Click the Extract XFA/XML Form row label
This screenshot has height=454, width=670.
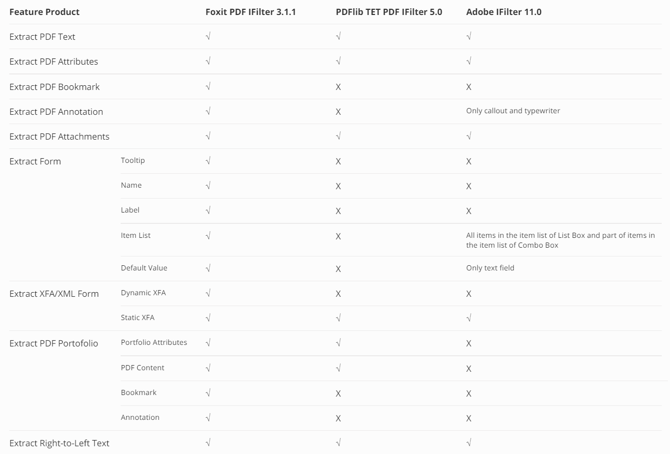click(x=54, y=294)
